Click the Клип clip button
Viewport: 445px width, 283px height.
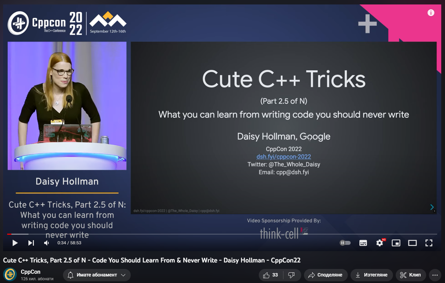tap(411, 275)
